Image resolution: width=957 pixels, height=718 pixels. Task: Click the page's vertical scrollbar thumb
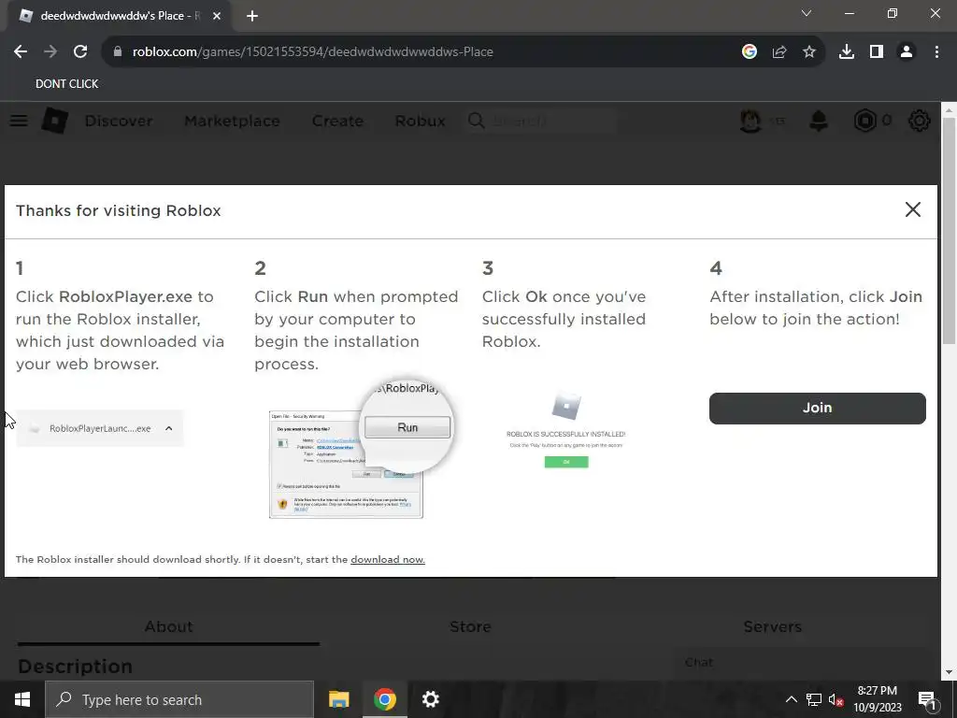[x=950, y=232]
